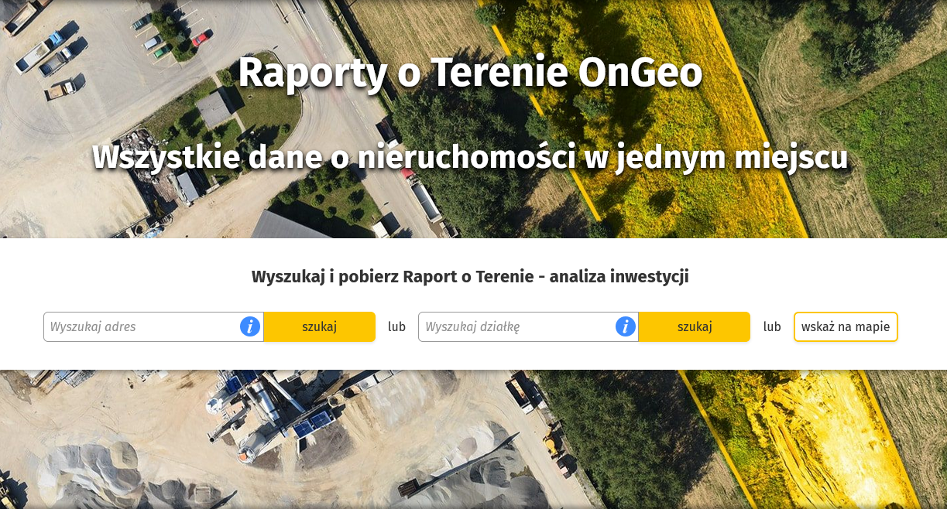The height and width of the screenshot is (509, 947).
Task: Click 'lub' text before 'wskaż na mapie'
Action: pyautogui.click(x=772, y=326)
